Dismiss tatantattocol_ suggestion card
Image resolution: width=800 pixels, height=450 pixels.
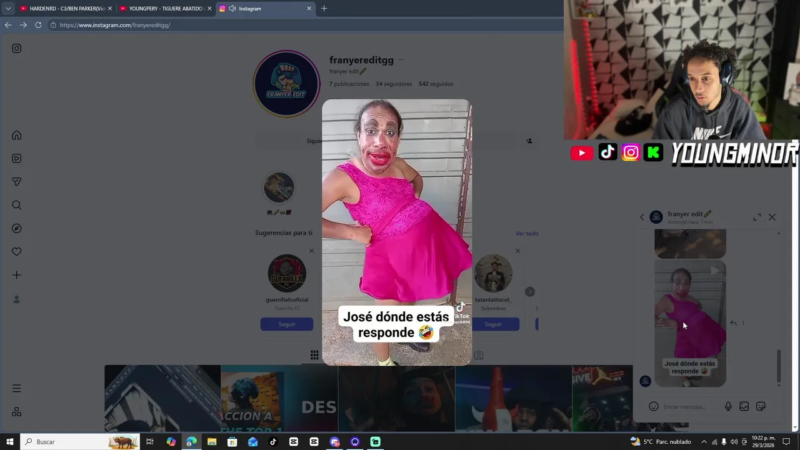coord(517,251)
